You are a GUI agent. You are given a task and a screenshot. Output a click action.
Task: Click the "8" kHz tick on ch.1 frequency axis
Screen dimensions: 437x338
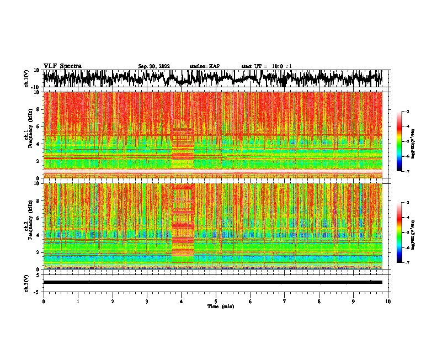coord(38,109)
